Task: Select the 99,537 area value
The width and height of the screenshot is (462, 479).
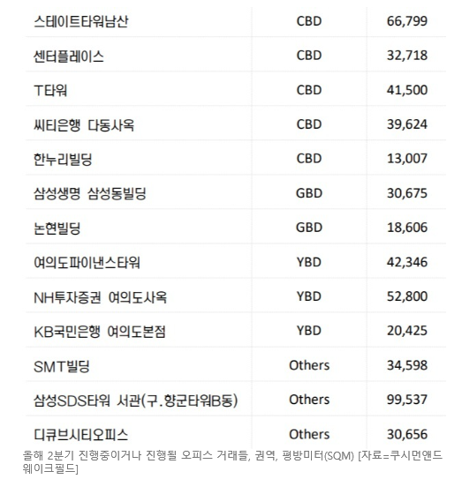Action: point(407,400)
